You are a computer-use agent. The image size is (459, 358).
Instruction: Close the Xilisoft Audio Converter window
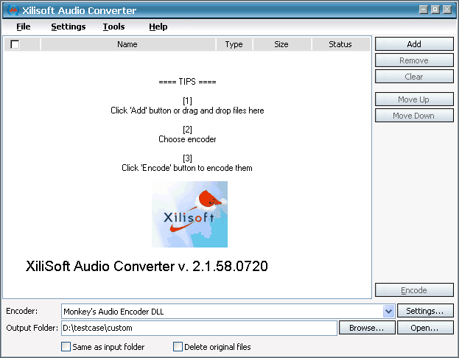(x=447, y=10)
